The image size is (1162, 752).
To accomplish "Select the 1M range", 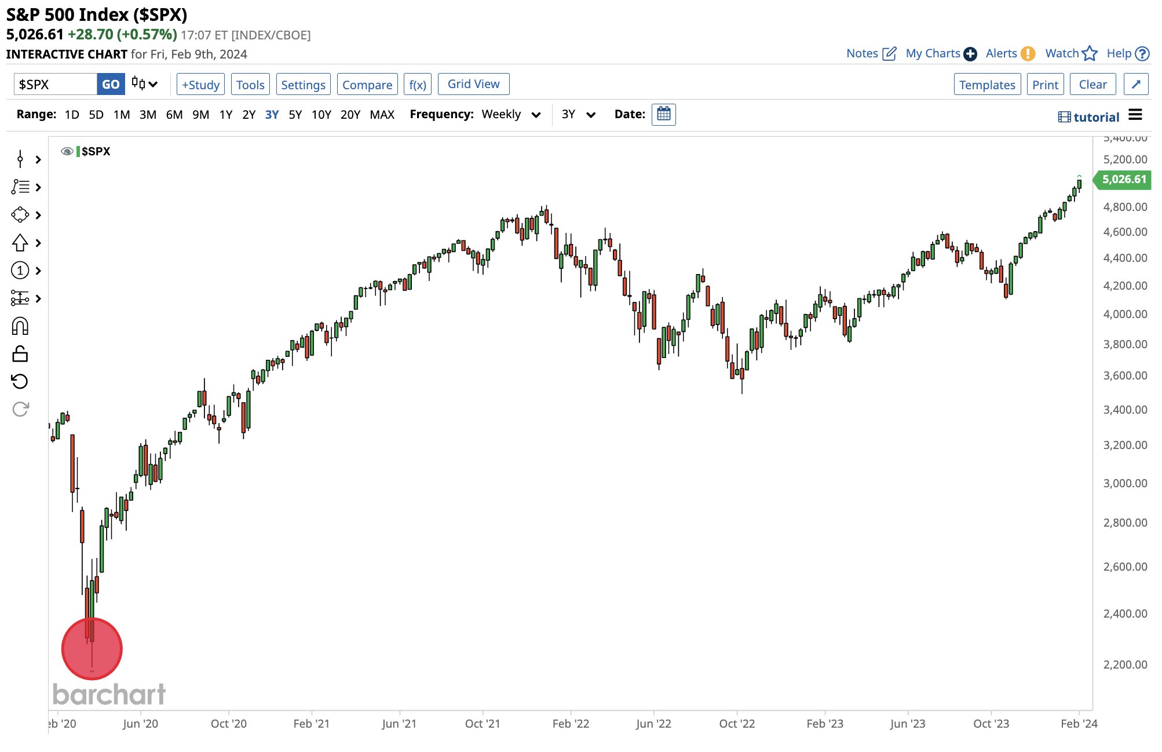I will (122, 114).
